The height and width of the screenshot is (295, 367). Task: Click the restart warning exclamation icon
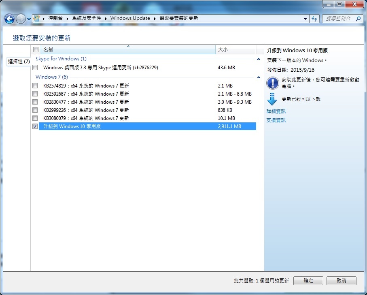[x=273, y=83]
